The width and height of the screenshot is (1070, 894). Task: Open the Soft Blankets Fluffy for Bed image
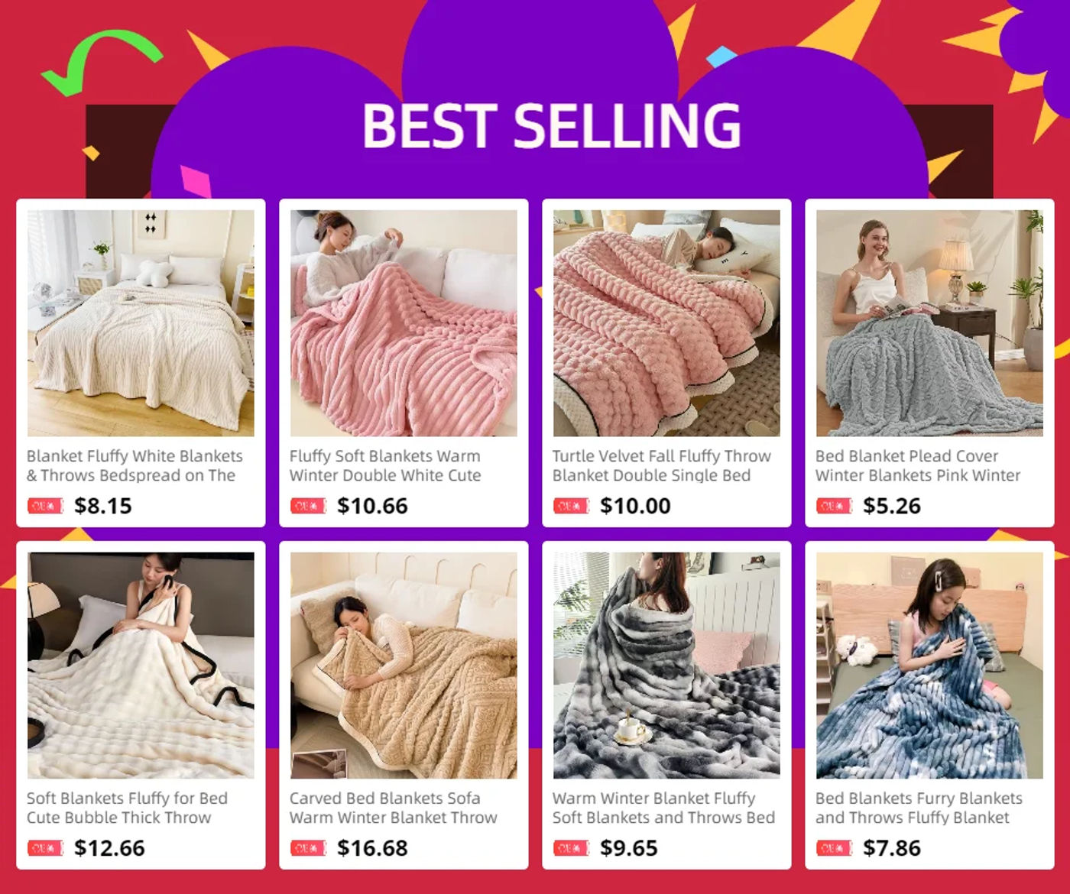pyautogui.click(x=141, y=666)
